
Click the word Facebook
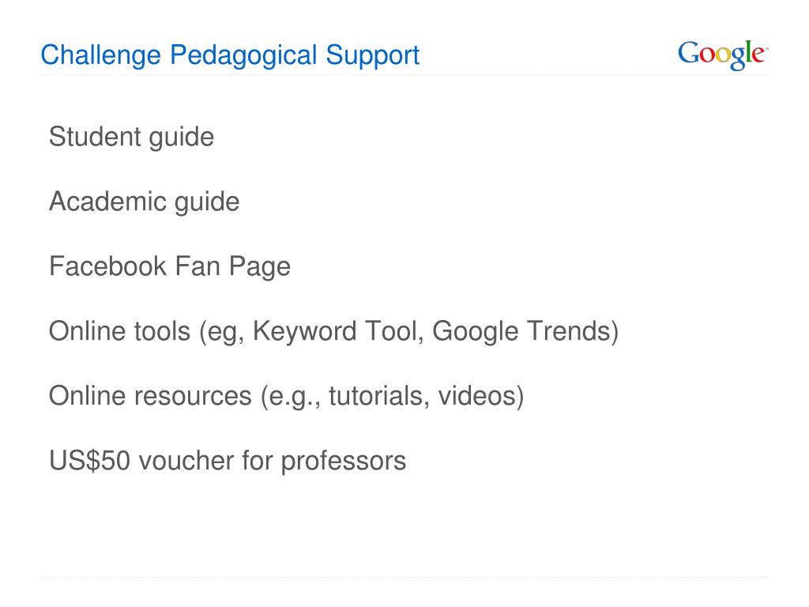click(107, 266)
